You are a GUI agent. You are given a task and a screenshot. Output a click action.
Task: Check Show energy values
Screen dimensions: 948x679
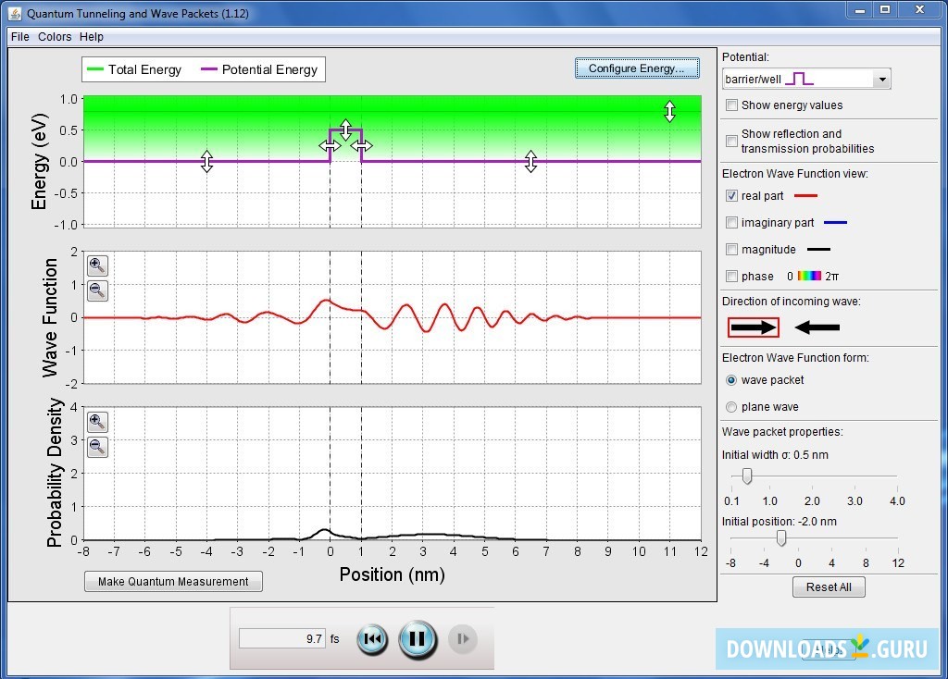coord(731,105)
